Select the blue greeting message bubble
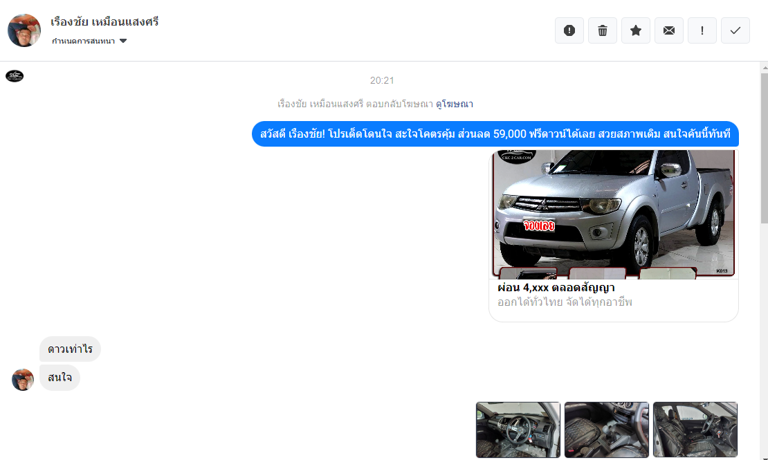Screen dimensions: 768x460 pos(495,134)
